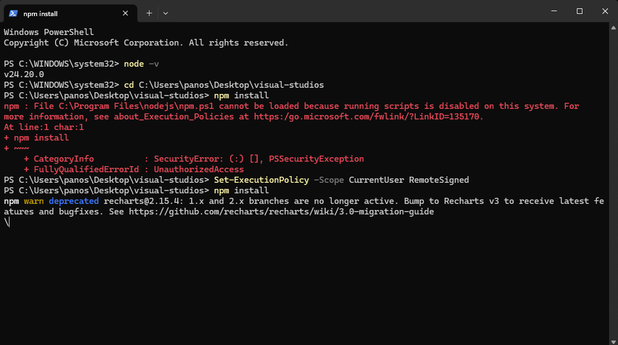This screenshot has height=345, width=618.
Task: Open the go.microsoft.com fwlink URL
Action: click(x=368, y=117)
